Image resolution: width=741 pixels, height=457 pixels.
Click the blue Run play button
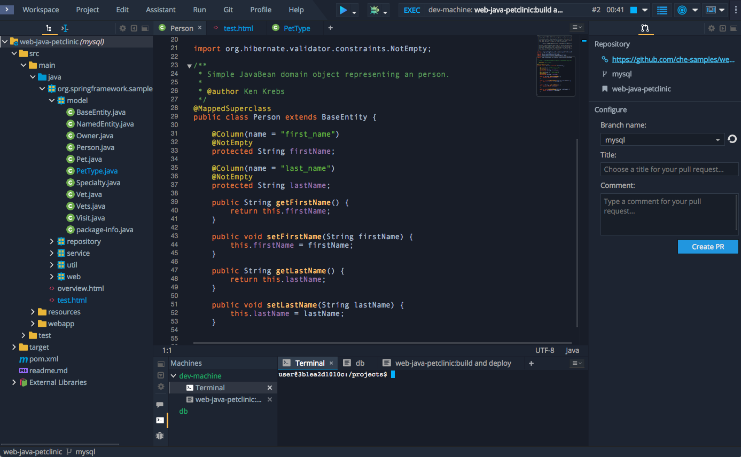(x=343, y=10)
